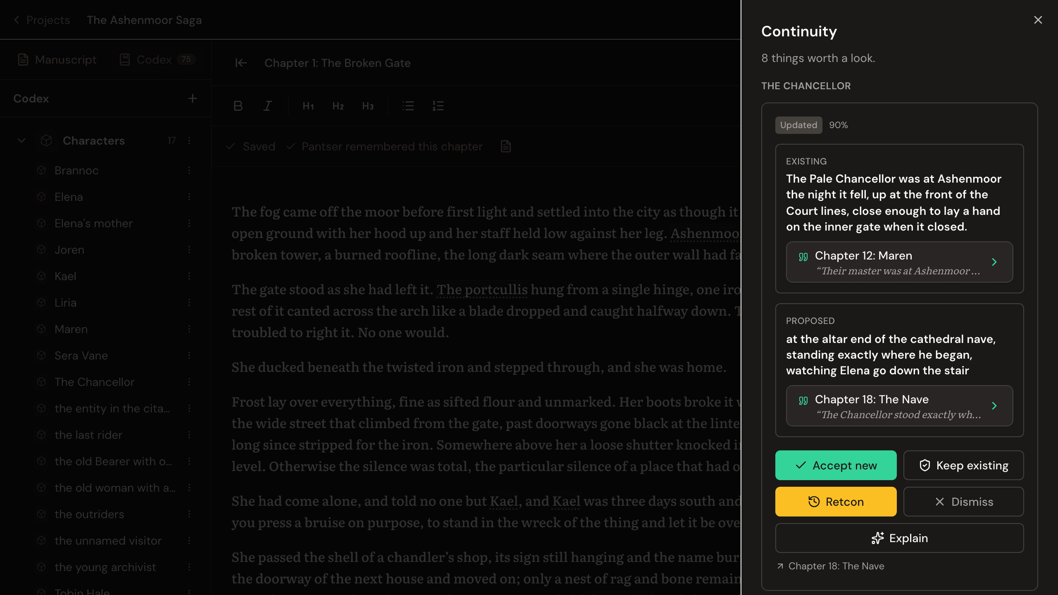Close the Continuity panel
The height and width of the screenshot is (595, 1058).
point(1038,20)
